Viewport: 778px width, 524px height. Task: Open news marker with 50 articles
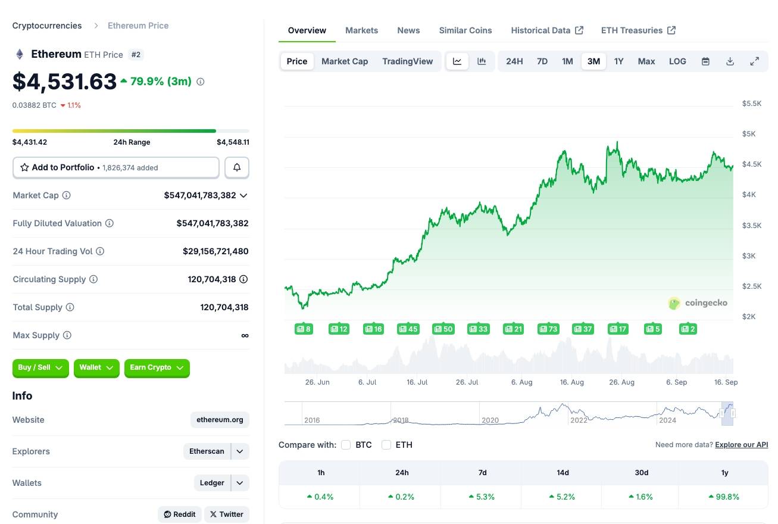[443, 329]
